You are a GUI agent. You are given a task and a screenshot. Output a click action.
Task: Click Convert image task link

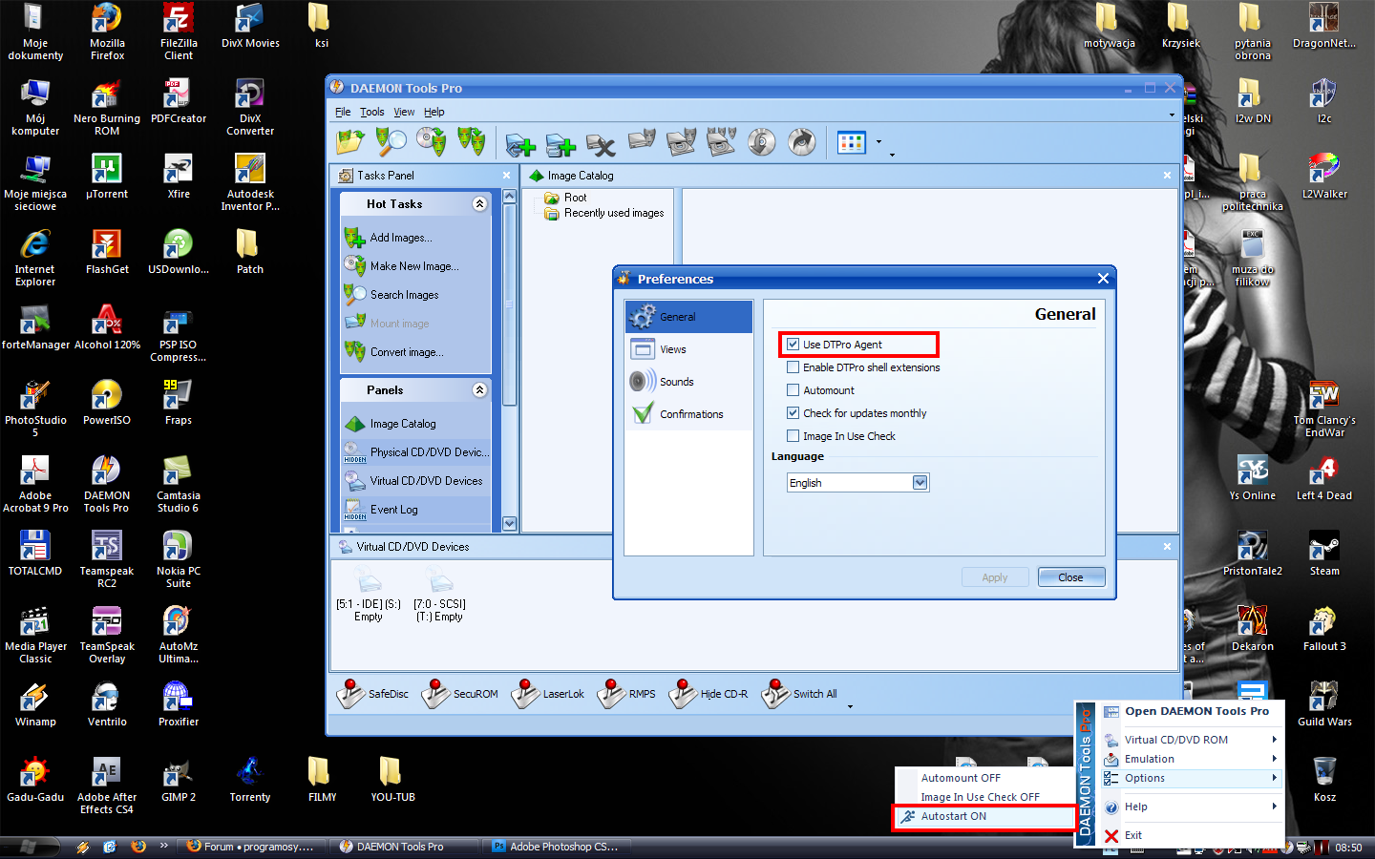click(x=407, y=352)
